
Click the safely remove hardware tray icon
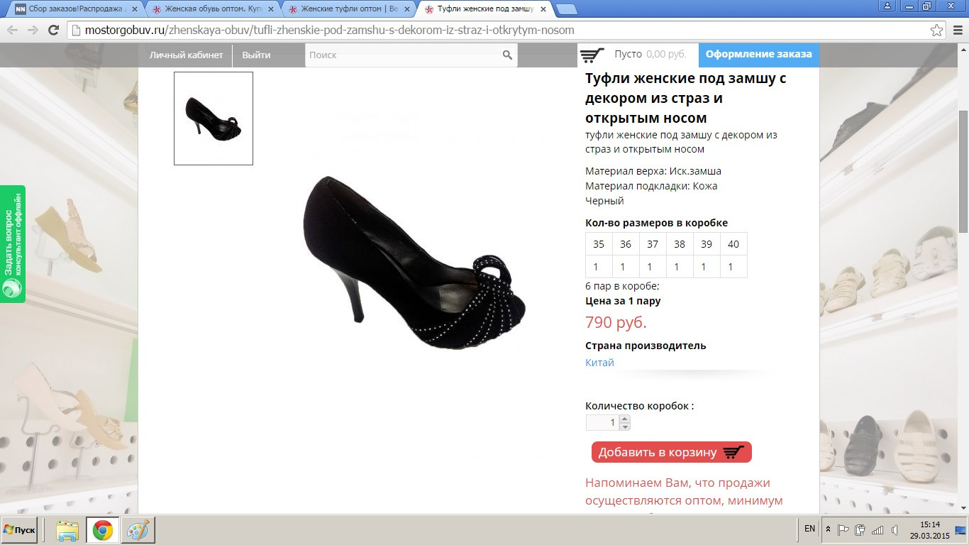point(860,529)
